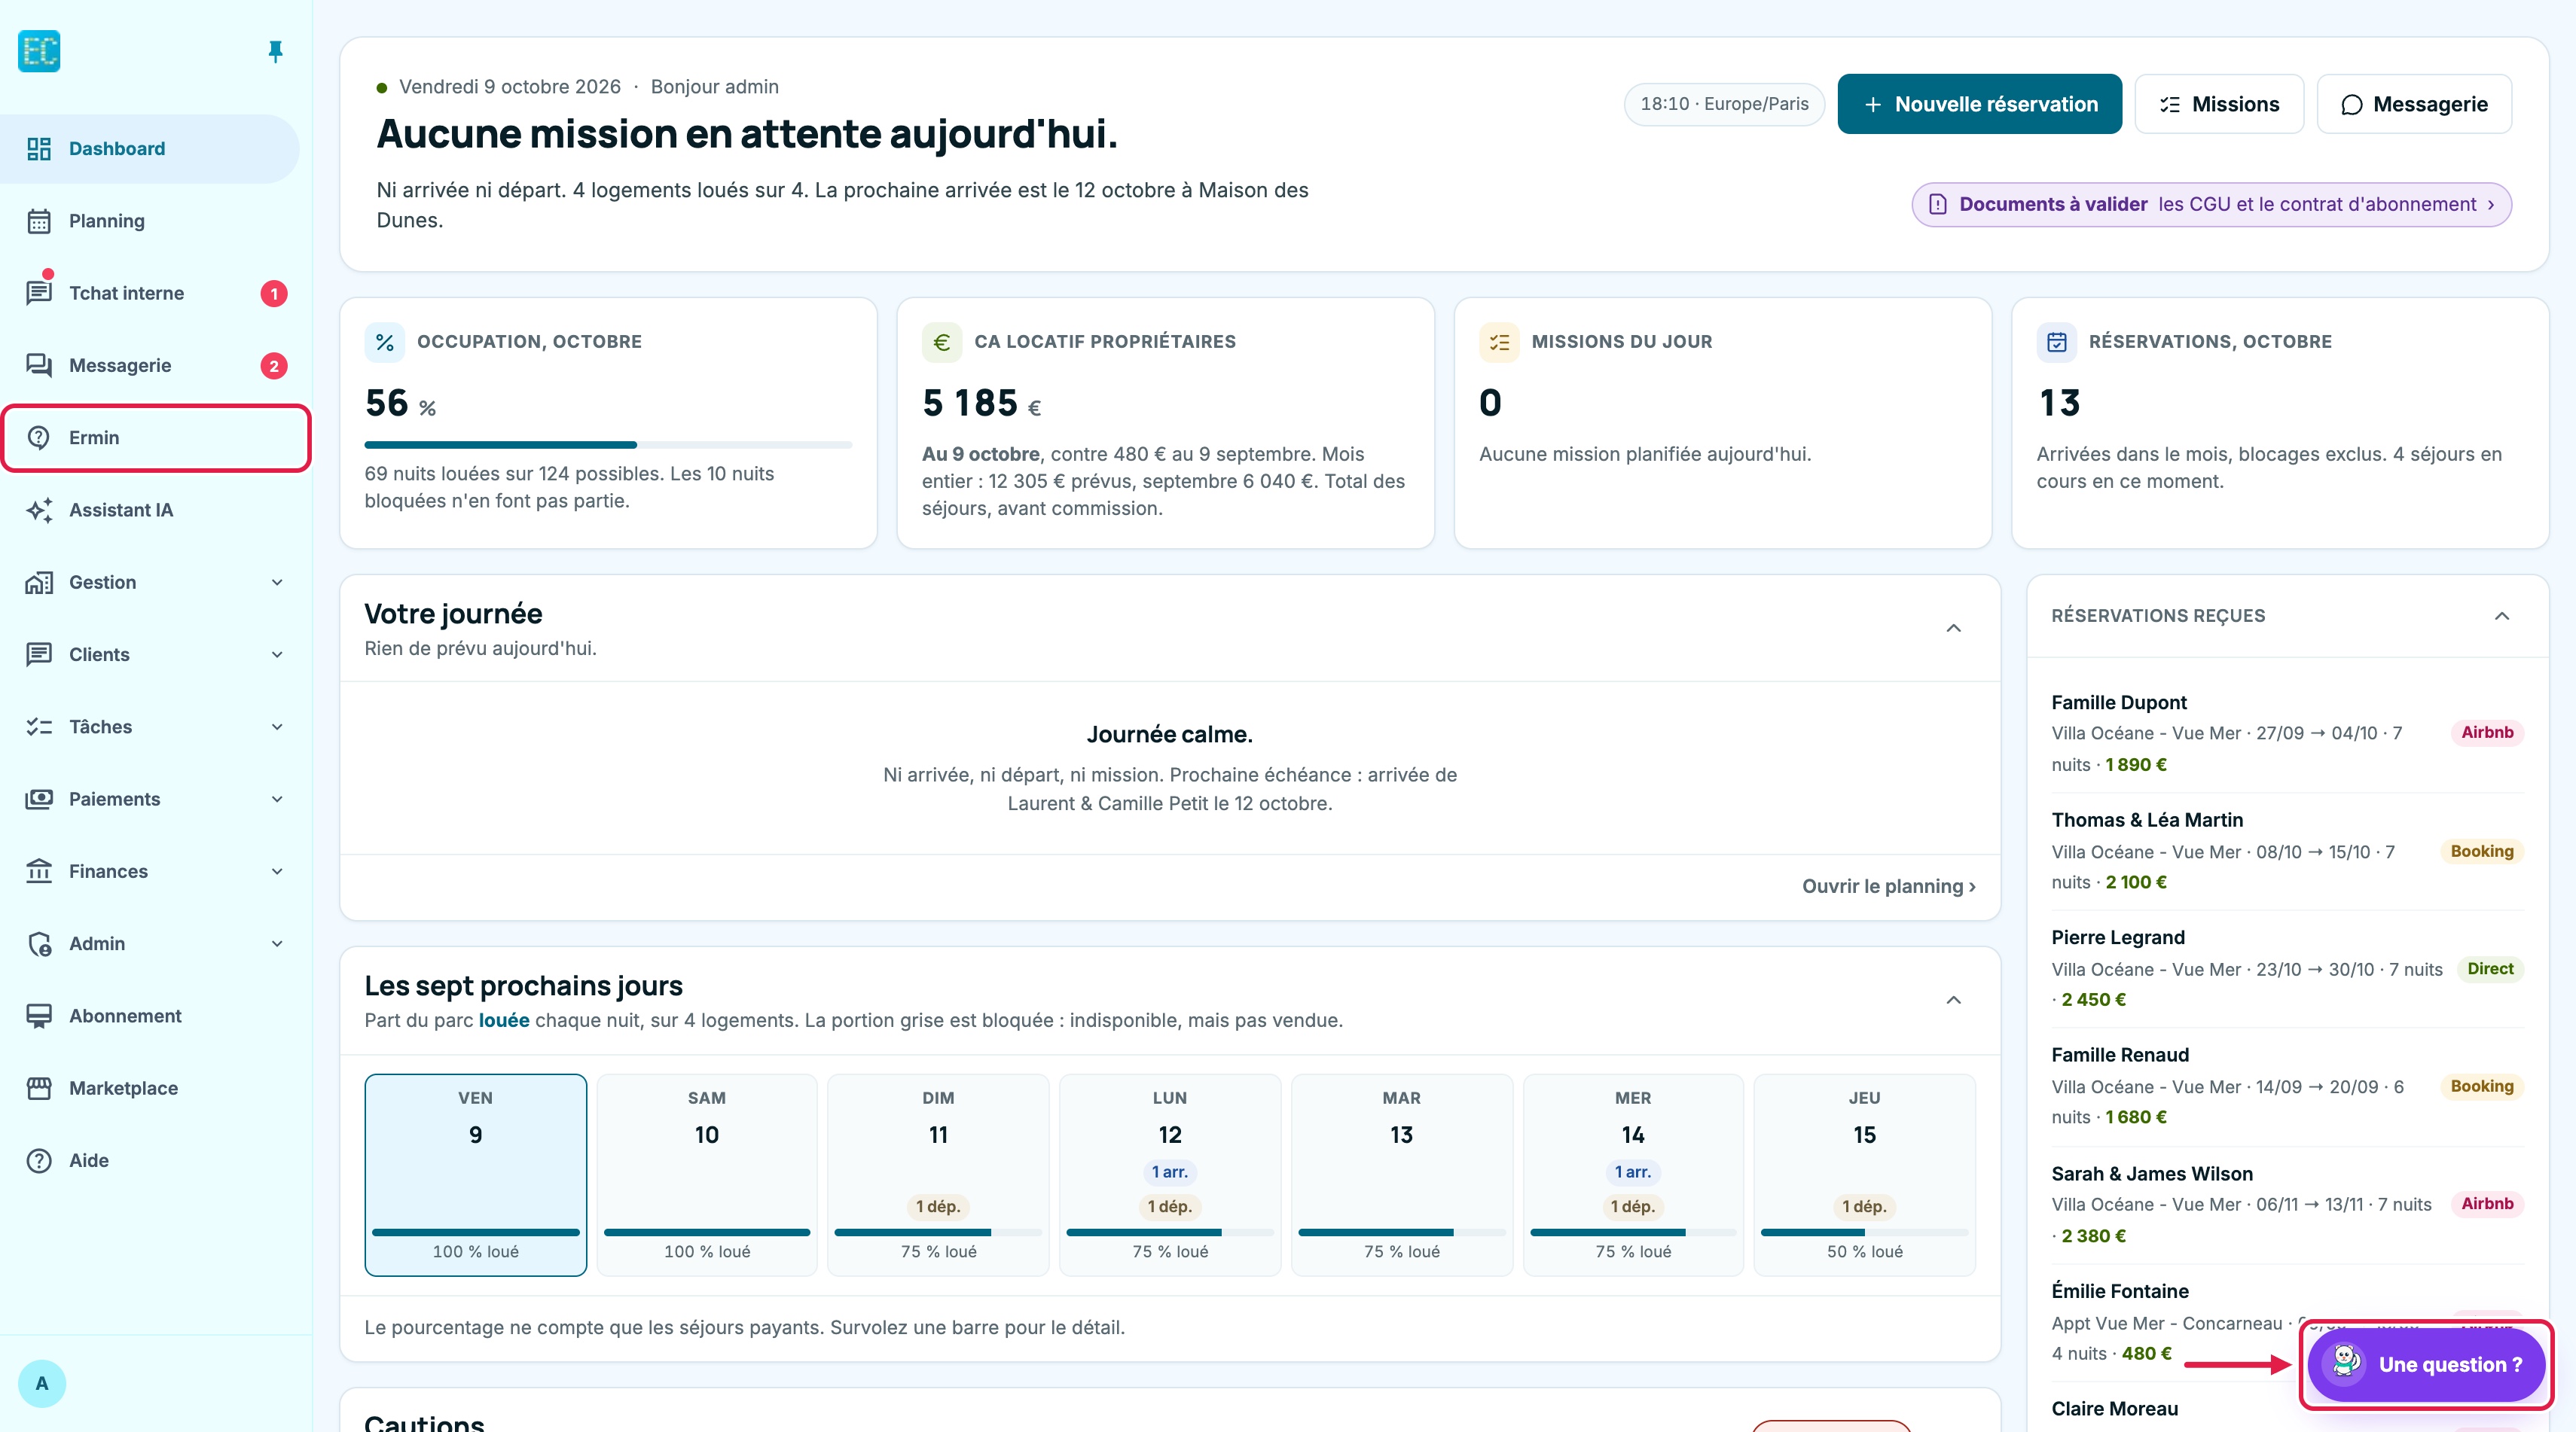This screenshot has width=2576, height=1432.
Task: Open Tchat interne in the sidebar
Action: [150, 293]
